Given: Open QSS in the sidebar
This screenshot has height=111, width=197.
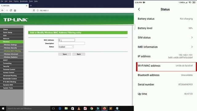Looking at the screenshot, I should point(12,35).
